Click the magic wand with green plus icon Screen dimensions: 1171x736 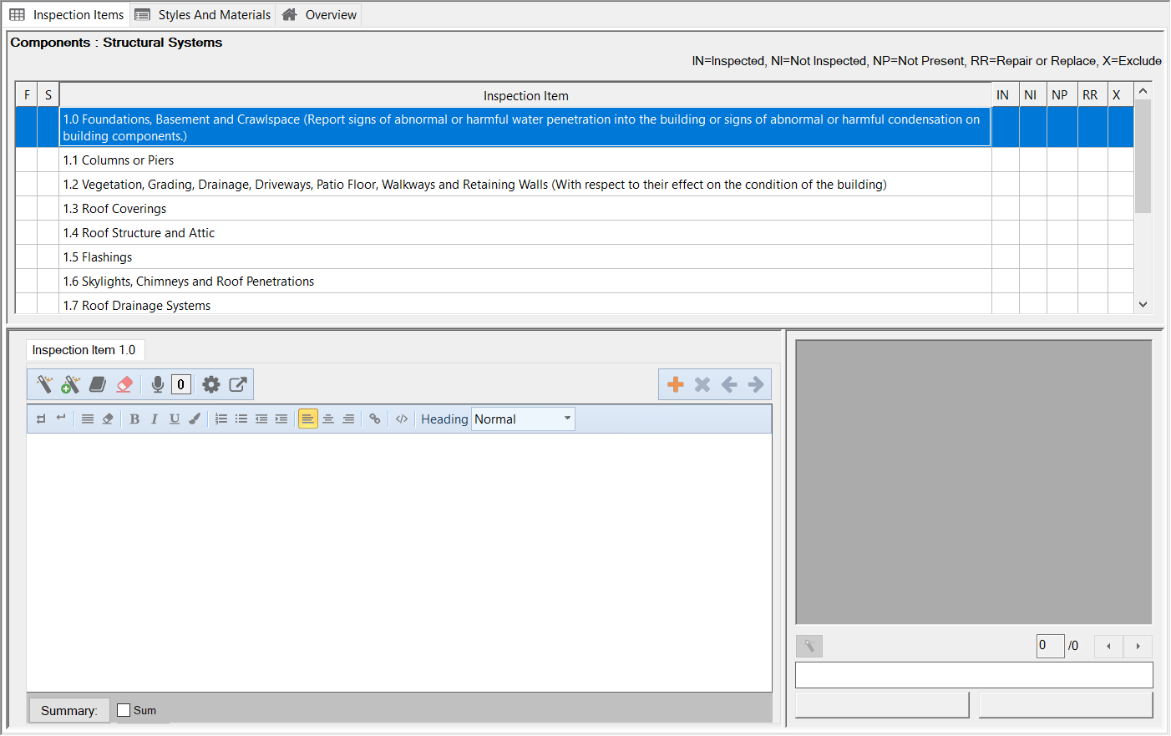coord(71,384)
